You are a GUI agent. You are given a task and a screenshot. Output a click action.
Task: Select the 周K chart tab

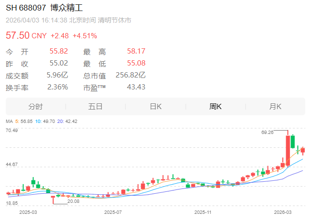coord(215,107)
